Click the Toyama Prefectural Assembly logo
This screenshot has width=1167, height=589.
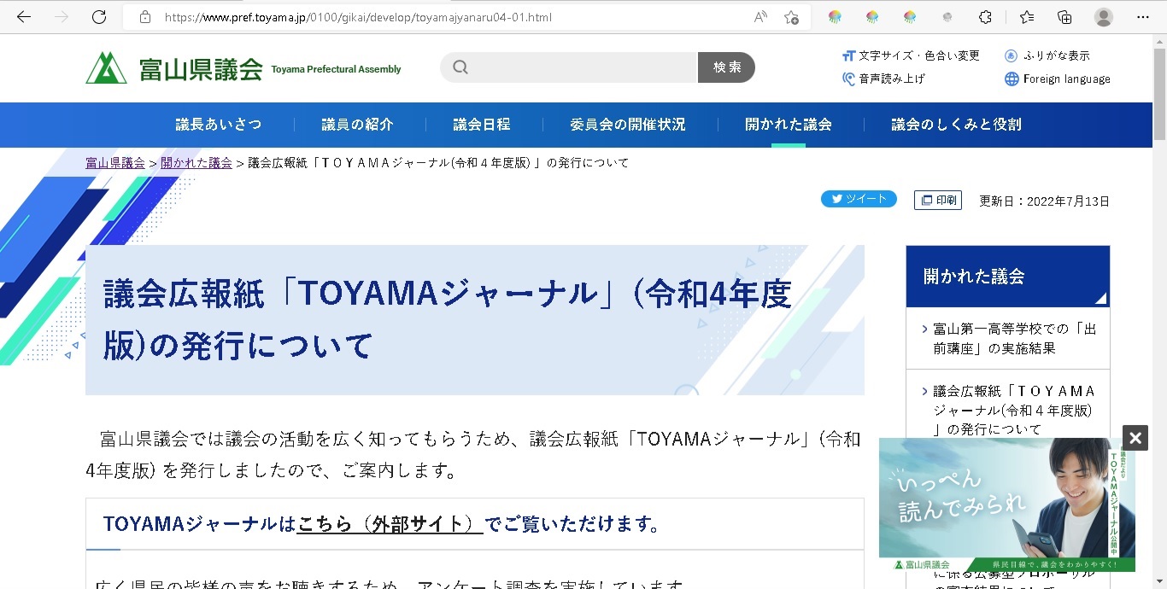(243, 68)
